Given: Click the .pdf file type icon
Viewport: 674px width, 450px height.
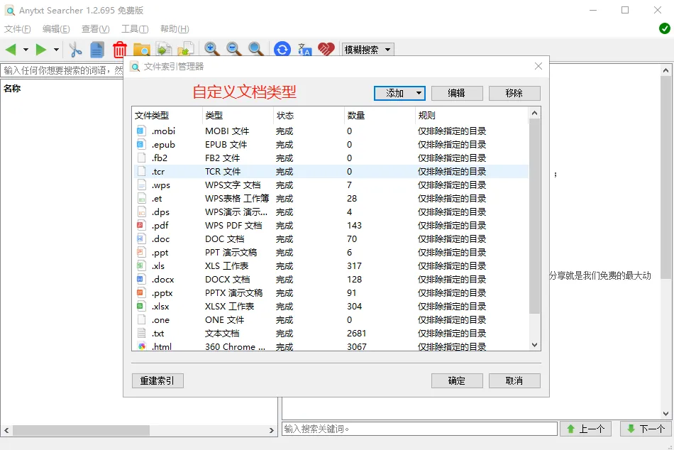Looking at the screenshot, I should click(x=141, y=225).
